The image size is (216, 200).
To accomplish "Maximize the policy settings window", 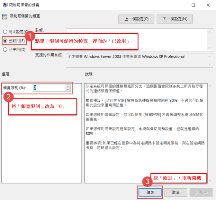I will click(194, 5).
